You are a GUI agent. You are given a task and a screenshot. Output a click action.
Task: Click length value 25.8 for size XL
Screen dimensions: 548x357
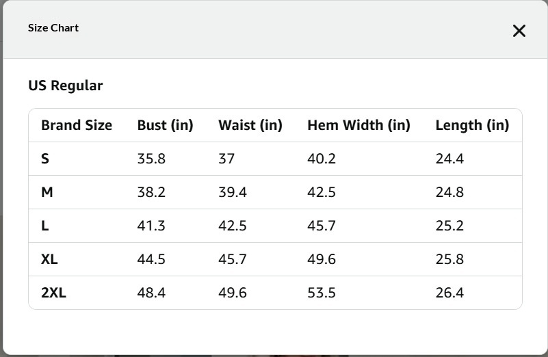[x=449, y=259]
